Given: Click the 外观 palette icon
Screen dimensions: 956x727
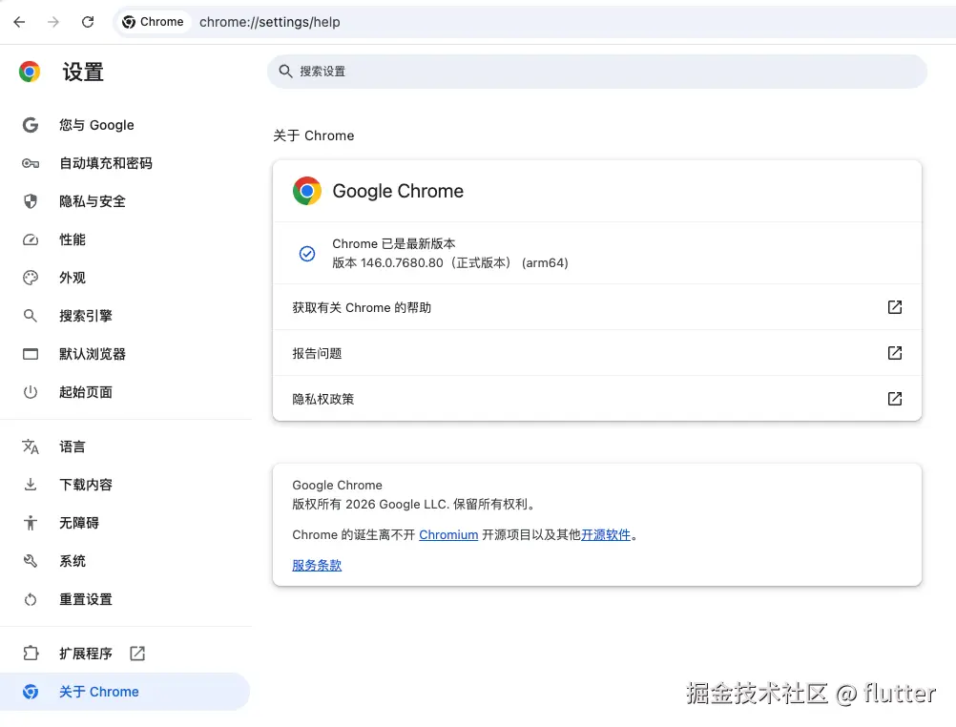Looking at the screenshot, I should 30,278.
